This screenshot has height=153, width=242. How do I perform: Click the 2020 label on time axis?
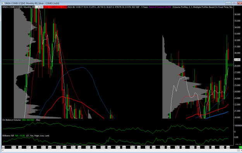tap(162, 147)
